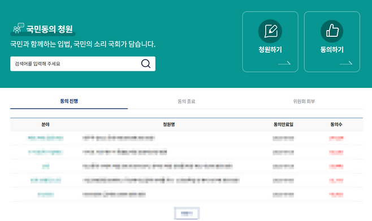
Task: Click the 청원하기 pencil icon
Action: (x=270, y=31)
